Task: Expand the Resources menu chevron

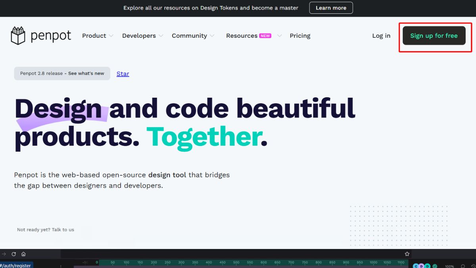Action: pyautogui.click(x=279, y=36)
